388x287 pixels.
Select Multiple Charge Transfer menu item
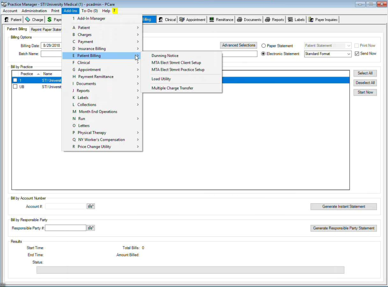click(172, 88)
